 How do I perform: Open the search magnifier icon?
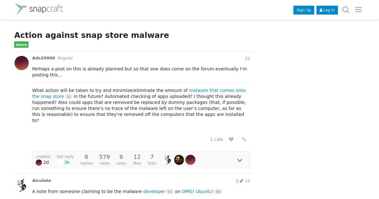346,10
